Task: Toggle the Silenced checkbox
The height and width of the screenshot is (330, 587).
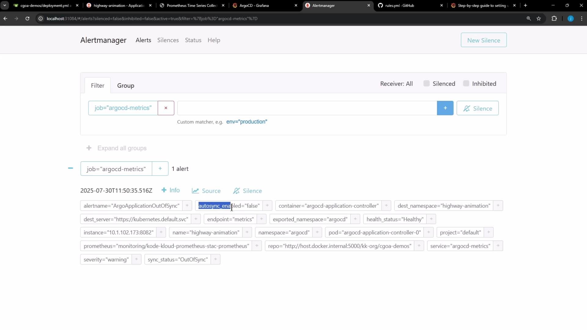Action: click(426, 83)
